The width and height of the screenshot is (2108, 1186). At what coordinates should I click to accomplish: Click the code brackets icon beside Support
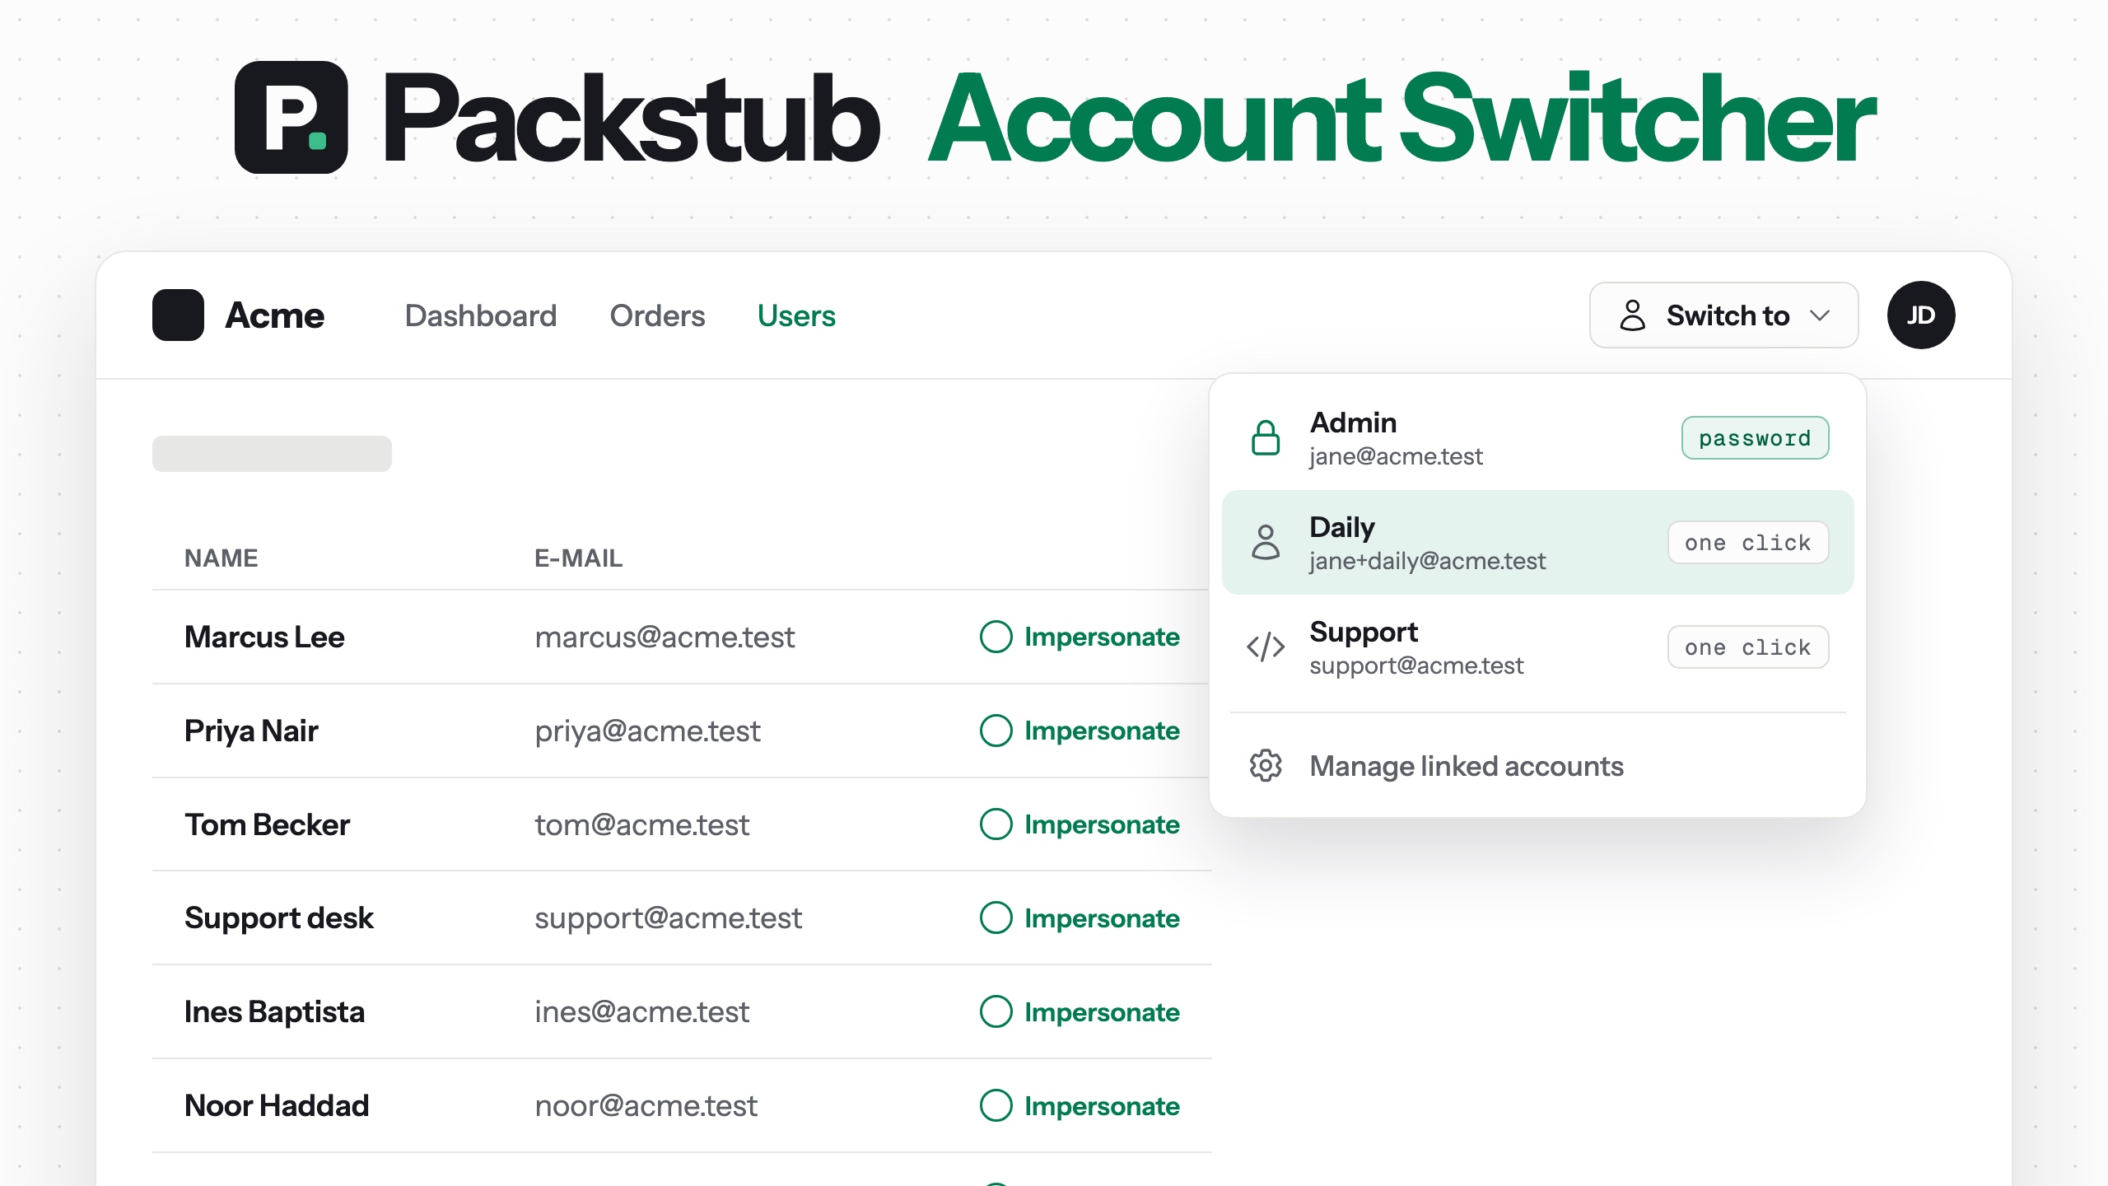(x=1266, y=647)
